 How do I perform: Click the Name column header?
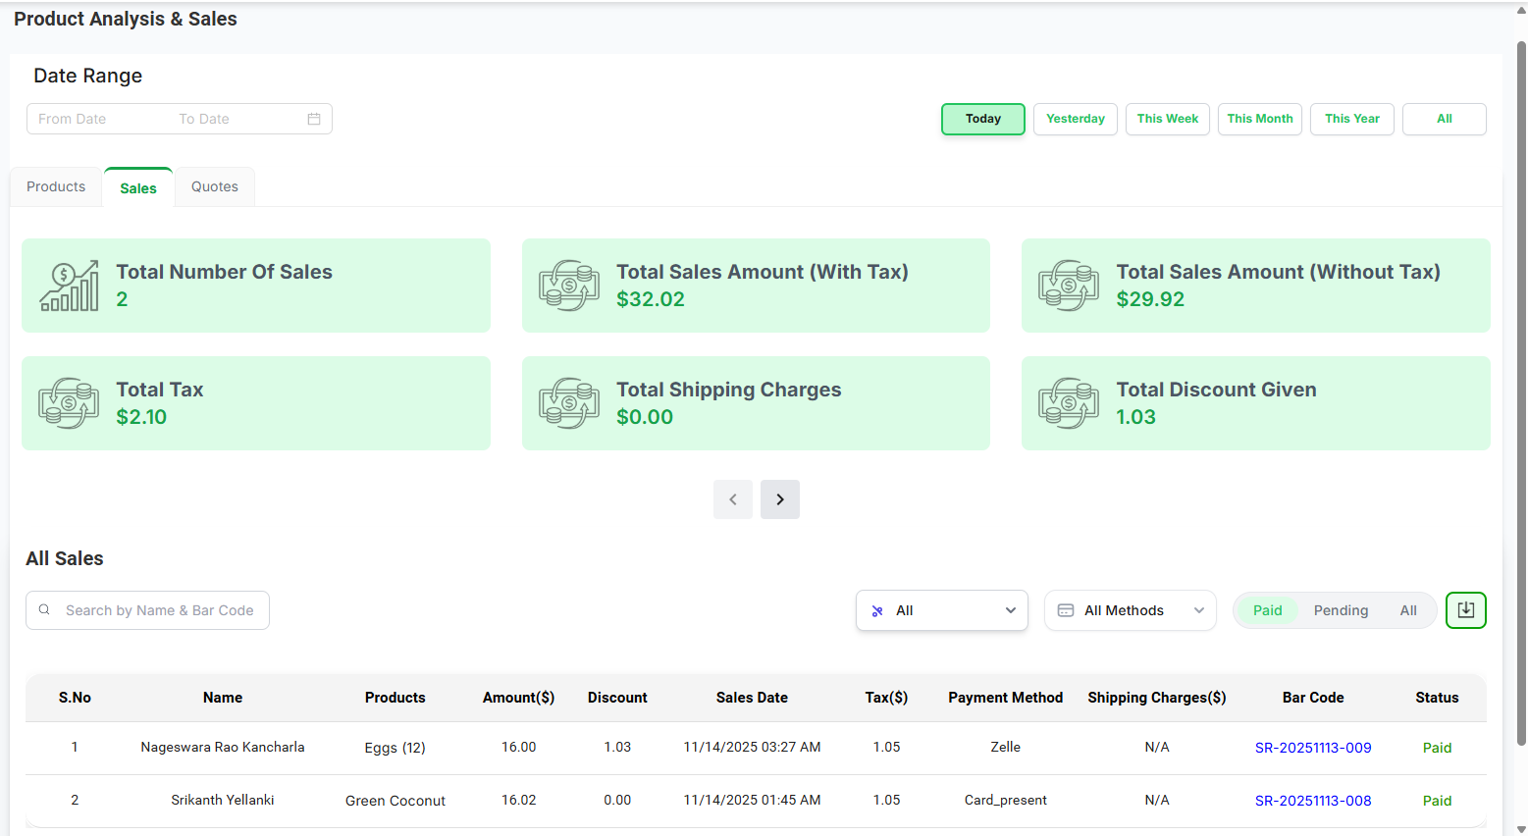click(x=223, y=698)
